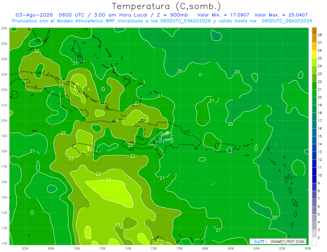Click the 64W longitude axis label
Screen dimensions: 327x252
tap(256, 248)
